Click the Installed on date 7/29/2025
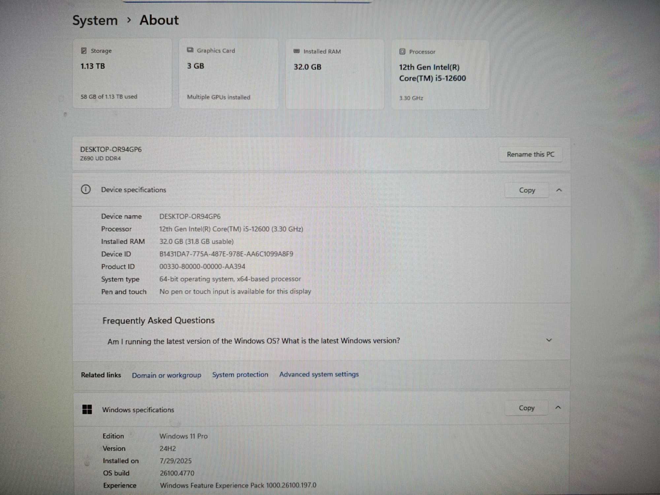The height and width of the screenshot is (495, 660). [176, 461]
